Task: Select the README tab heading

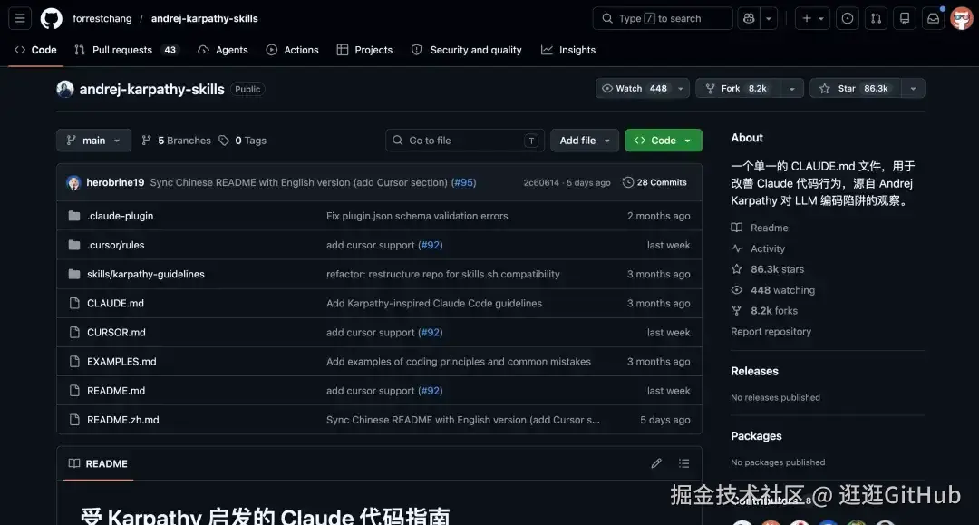Action: pos(98,463)
